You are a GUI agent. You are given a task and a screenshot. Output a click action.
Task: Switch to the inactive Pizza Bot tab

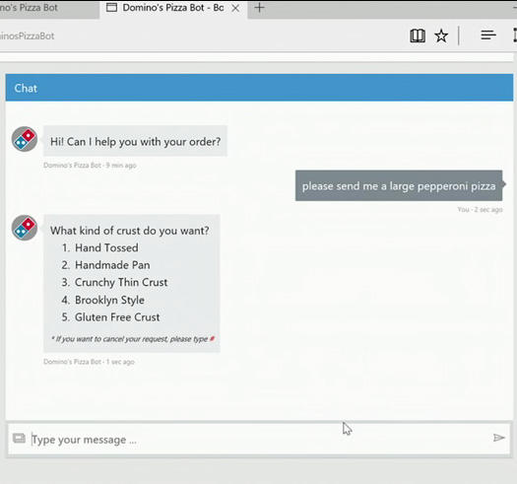[x=49, y=9]
